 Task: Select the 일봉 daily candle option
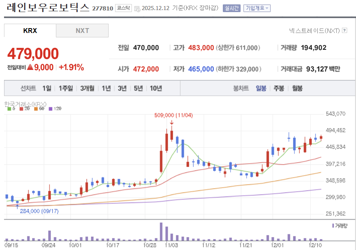point(261,88)
